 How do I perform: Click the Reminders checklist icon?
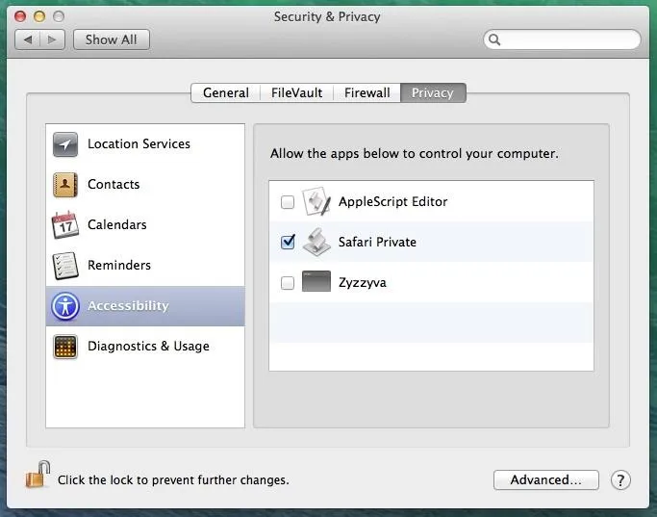pyautogui.click(x=65, y=266)
